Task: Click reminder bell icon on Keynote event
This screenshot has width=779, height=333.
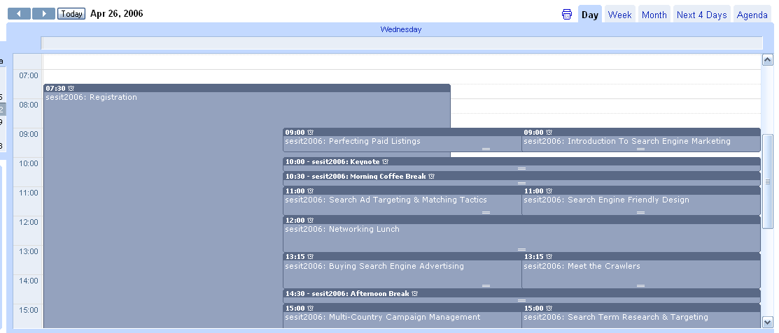Action: point(386,161)
